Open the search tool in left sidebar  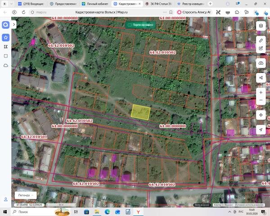point(6,25)
